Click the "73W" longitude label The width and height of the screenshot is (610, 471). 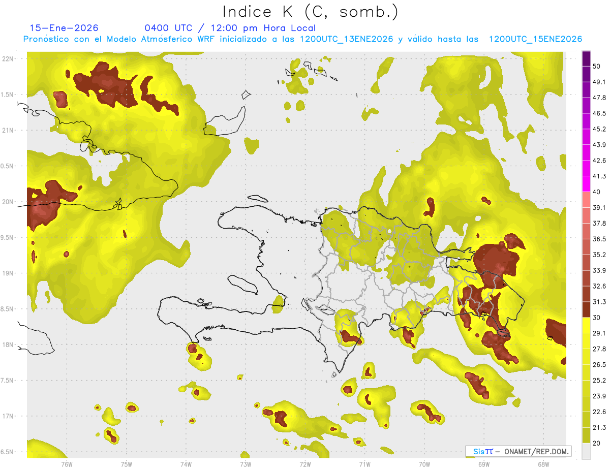pyautogui.click(x=245, y=464)
